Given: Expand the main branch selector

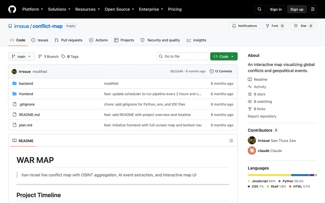Looking at the screenshot, I should pyautogui.click(x=21, y=57).
